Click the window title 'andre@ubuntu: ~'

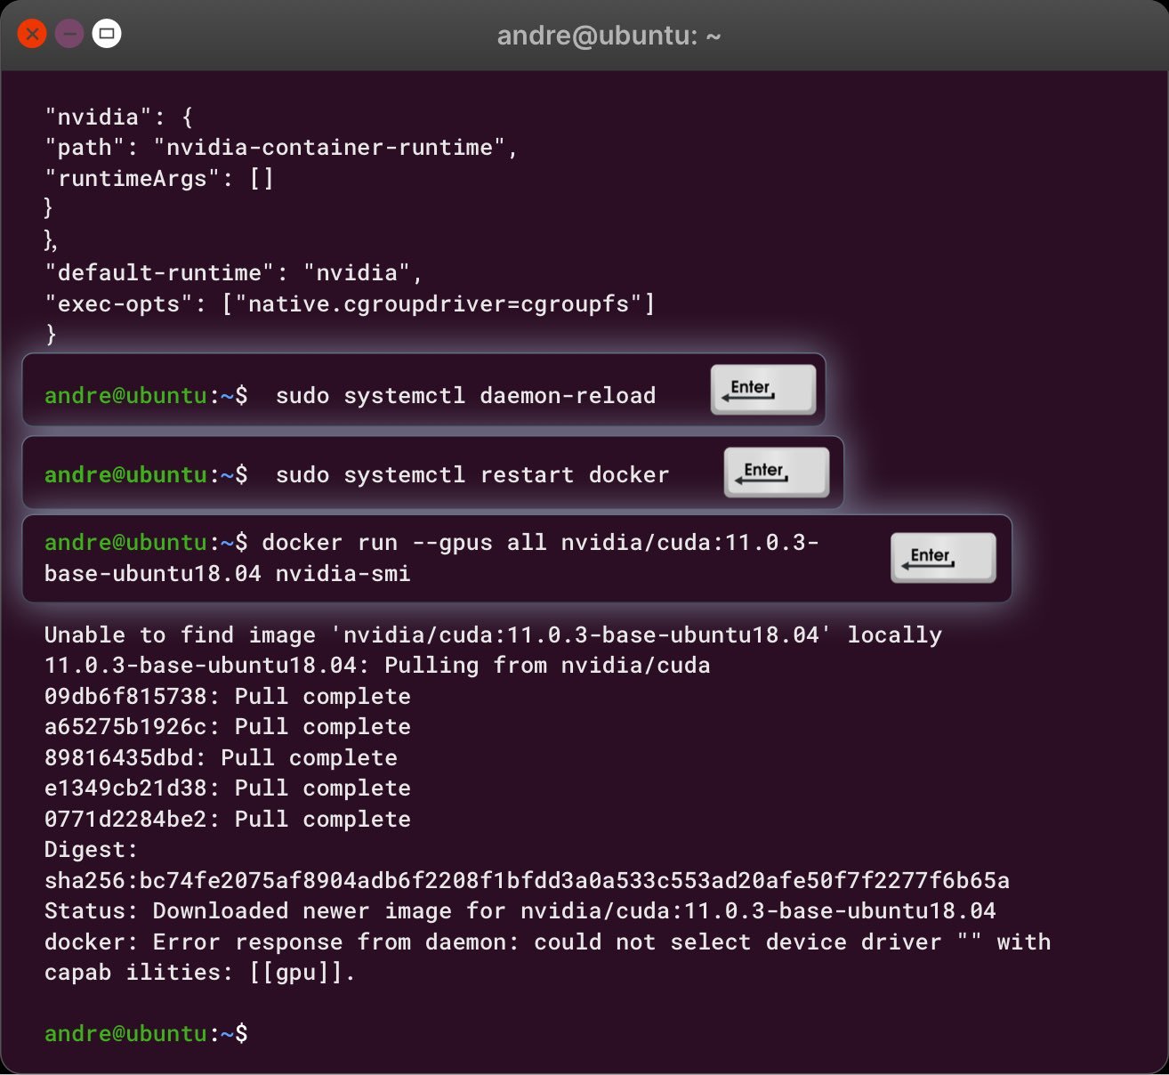coord(609,36)
